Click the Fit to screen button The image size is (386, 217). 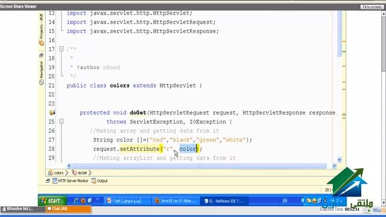coord(372,7)
